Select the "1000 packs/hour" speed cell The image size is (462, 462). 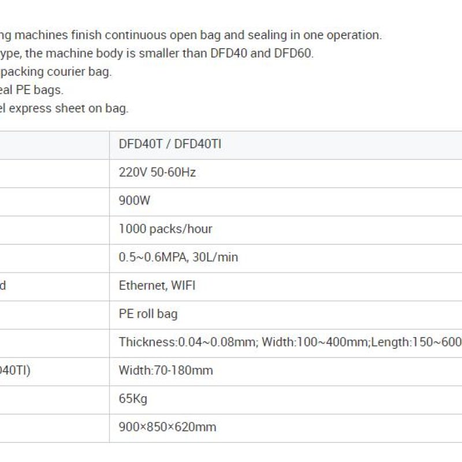click(x=165, y=229)
